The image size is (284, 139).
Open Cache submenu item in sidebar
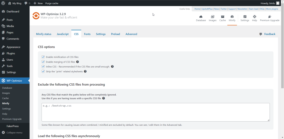[6, 98]
